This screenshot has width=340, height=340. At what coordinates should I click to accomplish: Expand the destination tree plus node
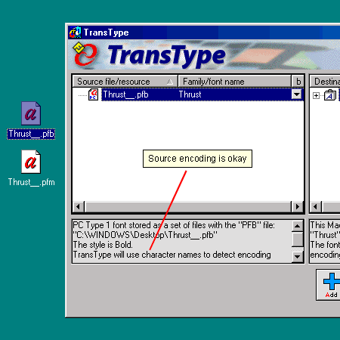[x=316, y=95]
